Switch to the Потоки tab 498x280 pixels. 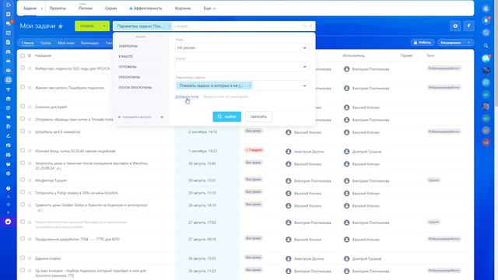(x=86, y=9)
